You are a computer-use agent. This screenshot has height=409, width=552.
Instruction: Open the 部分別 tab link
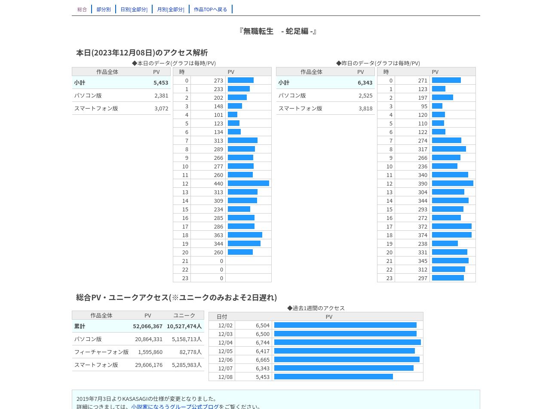[104, 9]
